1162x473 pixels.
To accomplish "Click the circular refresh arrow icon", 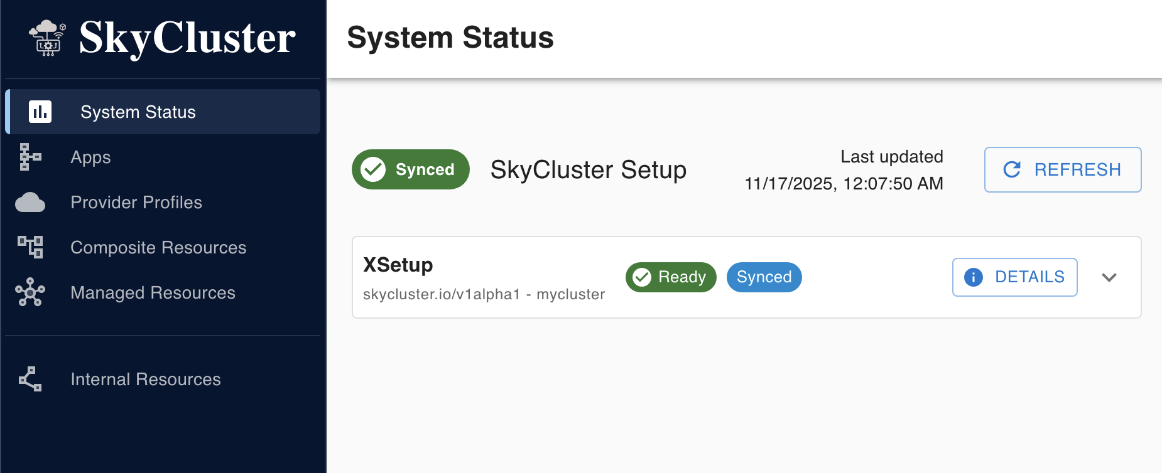I will [1012, 169].
